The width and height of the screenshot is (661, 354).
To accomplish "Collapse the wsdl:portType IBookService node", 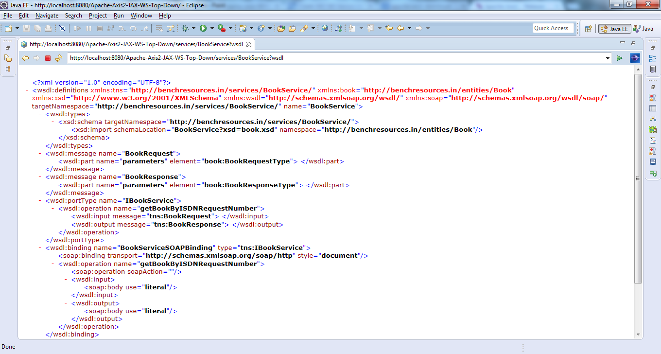I will click(x=40, y=200).
